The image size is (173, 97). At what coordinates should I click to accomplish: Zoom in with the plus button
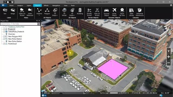point(169,57)
